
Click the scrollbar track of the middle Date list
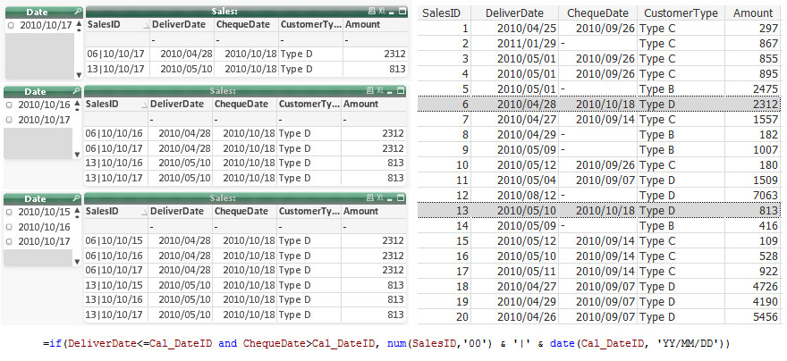click(x=79, y=131)
